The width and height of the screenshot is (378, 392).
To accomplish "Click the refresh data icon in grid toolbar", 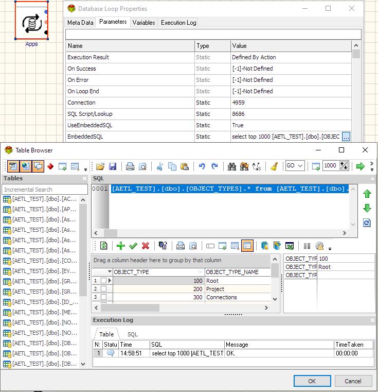I will (103, 246).
